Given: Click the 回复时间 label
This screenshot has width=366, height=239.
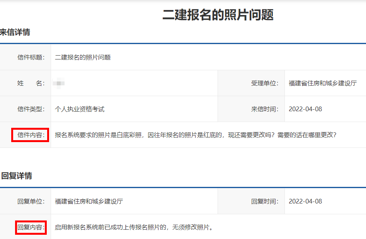Looking at the screenshot, I should click(265, 201).
